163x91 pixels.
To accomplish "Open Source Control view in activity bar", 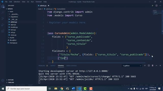I will tap(3, 18).
